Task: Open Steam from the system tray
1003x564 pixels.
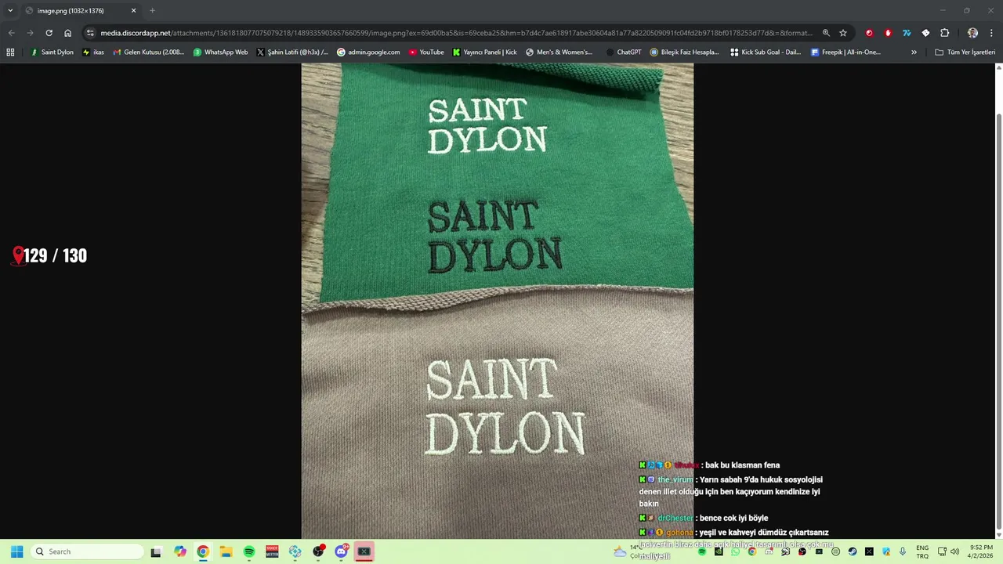Action: 853,551
